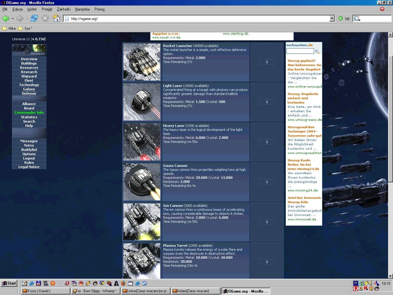Click the Ion Cannon picture
This screenshot has width=393, height=295.
click(x=142, y=222)
